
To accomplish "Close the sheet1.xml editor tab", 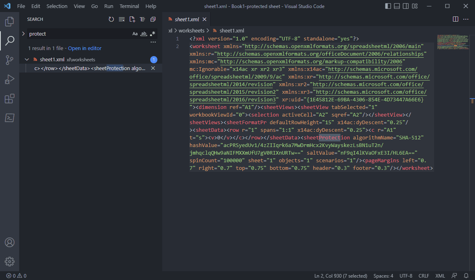I will pos(205,19).
